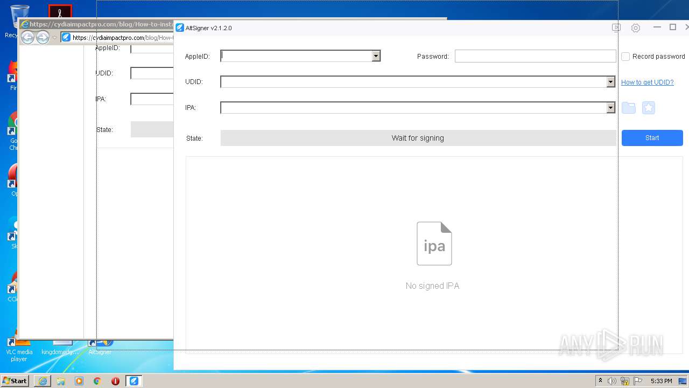Launch media player from taskbar
Image resolution: width=689 pixels, height=388 pixels.
(x=79, y=381)
